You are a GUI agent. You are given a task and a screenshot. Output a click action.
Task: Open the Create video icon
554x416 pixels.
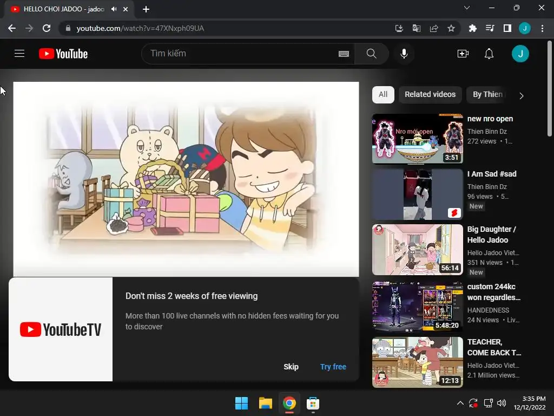click(x=463, y=54)
